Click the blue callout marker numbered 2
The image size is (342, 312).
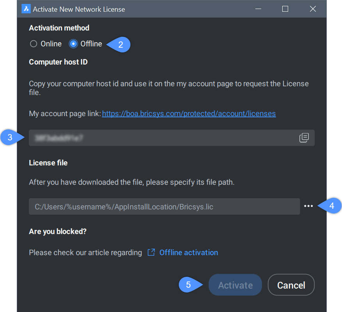coord(120,45)
